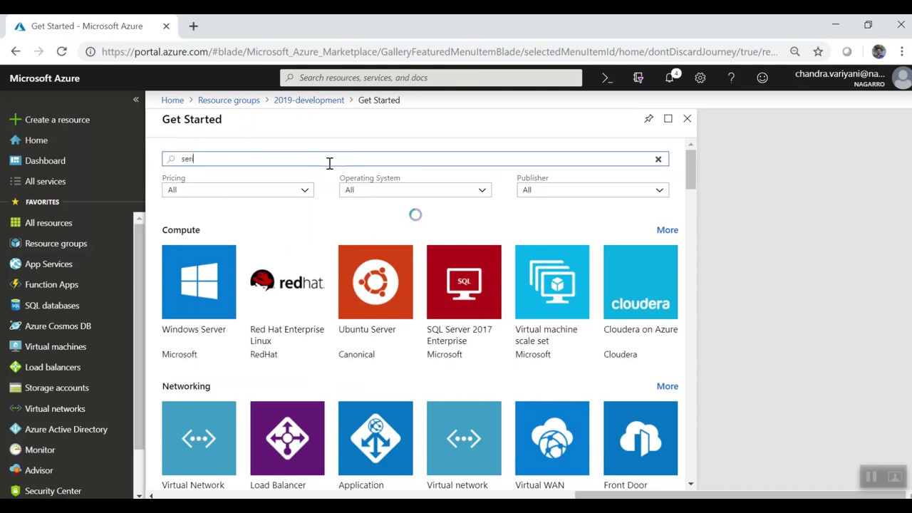The image size is (912, 513).
Task: Reload the page in the browser
Action: pyautogui.click(x=61, y=51)
